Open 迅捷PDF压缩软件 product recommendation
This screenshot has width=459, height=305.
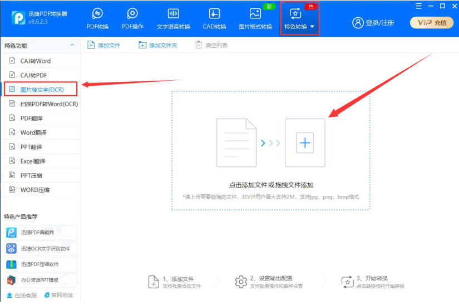(40, 264)
